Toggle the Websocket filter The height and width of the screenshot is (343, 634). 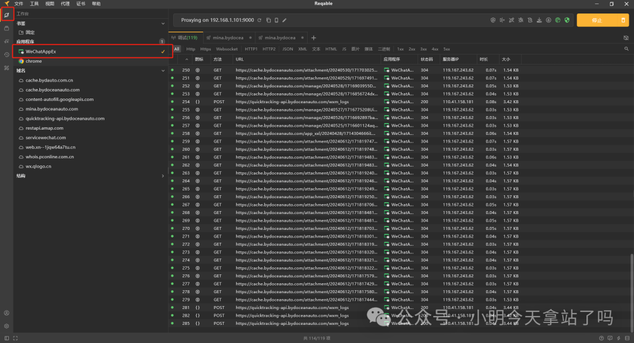[x=227, y=49]
